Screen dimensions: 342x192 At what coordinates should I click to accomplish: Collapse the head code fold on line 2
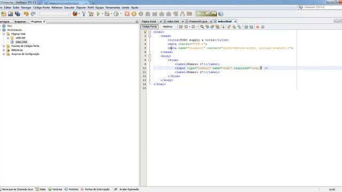click(150, 36)
